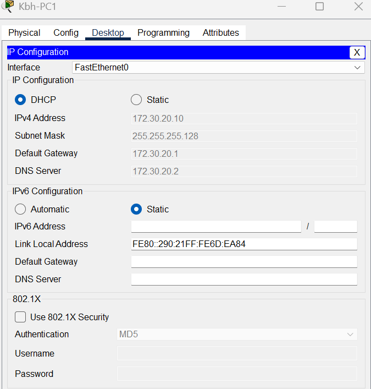Click the 802.1X group heading
The width and height of the screenshot is (371, 389).
click(x=27, y=299)
